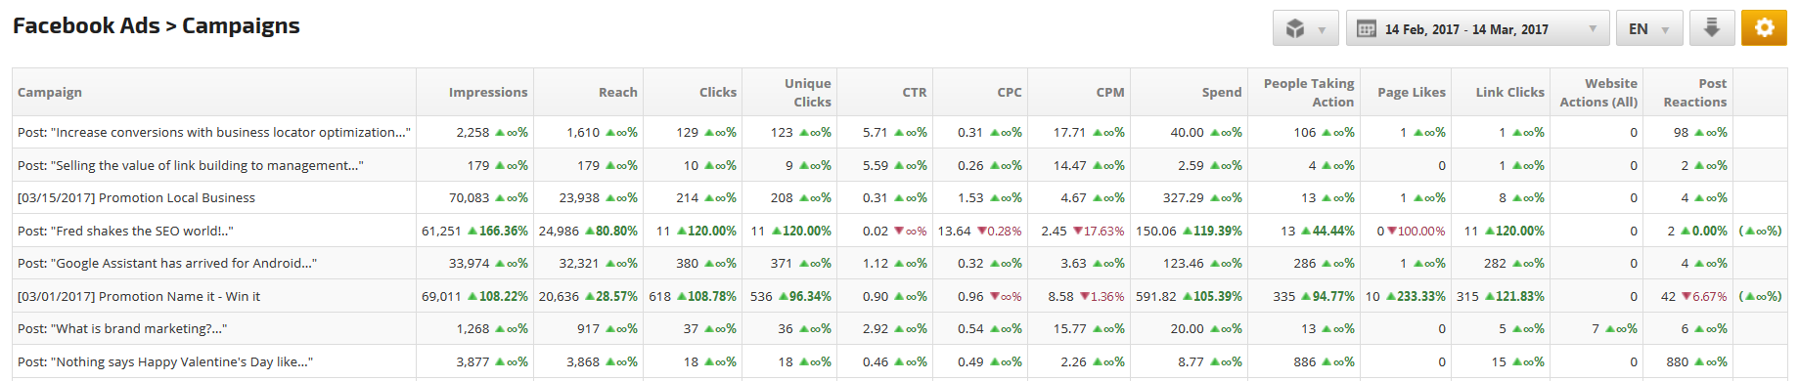This screenshot has width=1799, height=381.
Task: Select the People Taking Action header
Action: tap(1309, 93)
